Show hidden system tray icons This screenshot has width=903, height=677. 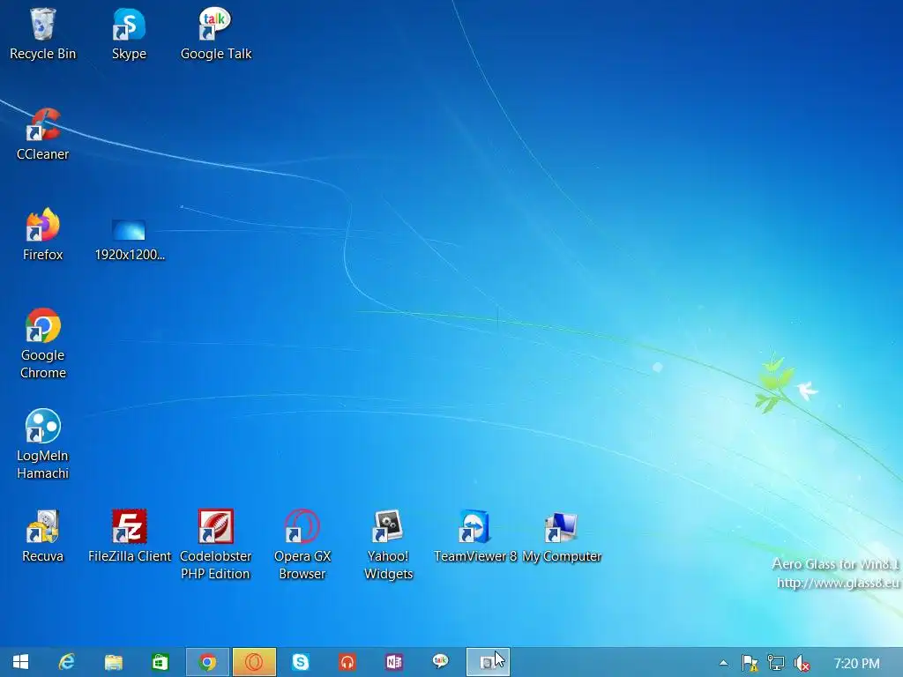pyautogui.click(x=723, y=663)
